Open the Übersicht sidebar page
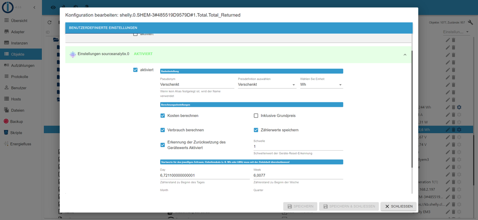Screen dimensions: 478x220 [21, 21]
